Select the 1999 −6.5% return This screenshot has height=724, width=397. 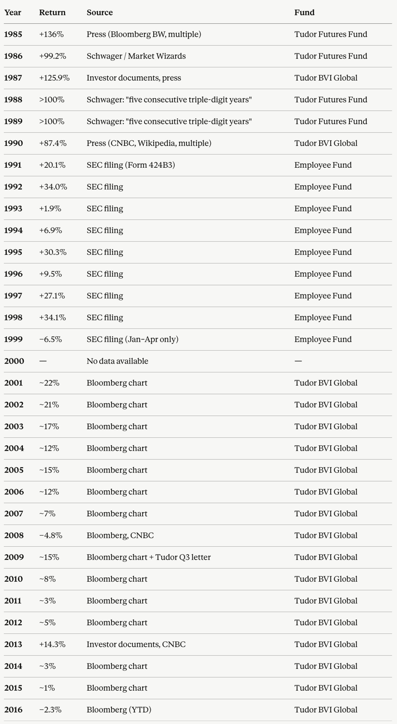50,339
